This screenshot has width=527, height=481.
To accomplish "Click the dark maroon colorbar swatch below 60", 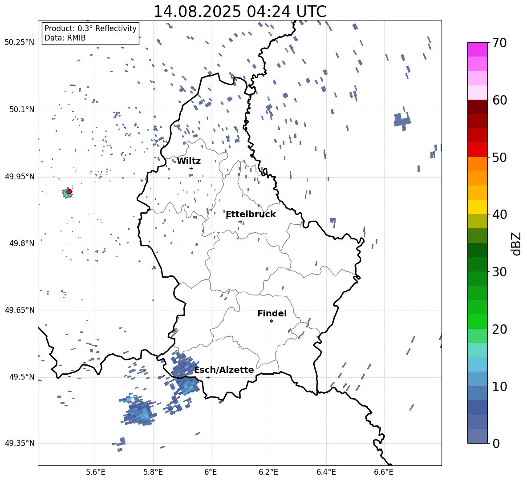I will click(x=477, y=107).
